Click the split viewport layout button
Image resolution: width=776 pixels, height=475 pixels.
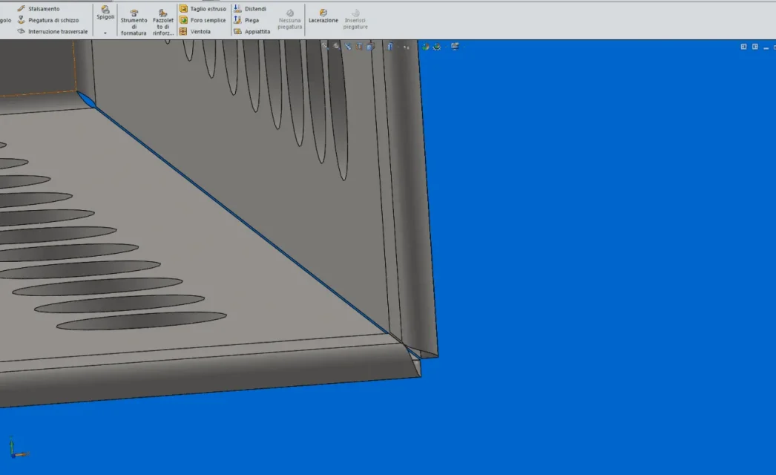click(743, 47)
